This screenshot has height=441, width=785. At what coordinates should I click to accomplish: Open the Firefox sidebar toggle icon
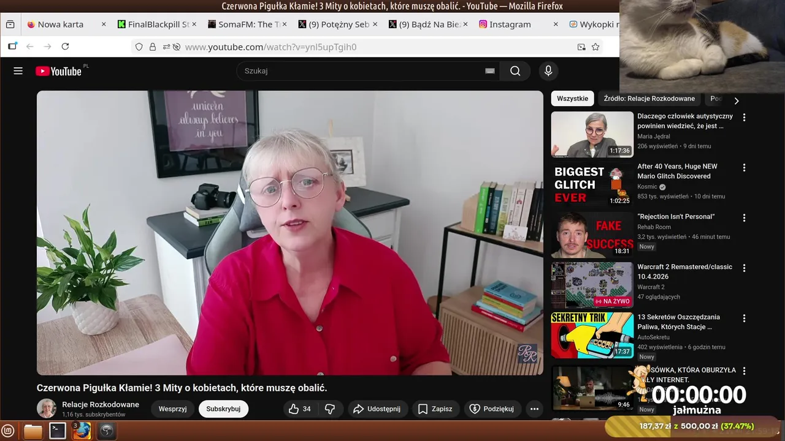12,47
